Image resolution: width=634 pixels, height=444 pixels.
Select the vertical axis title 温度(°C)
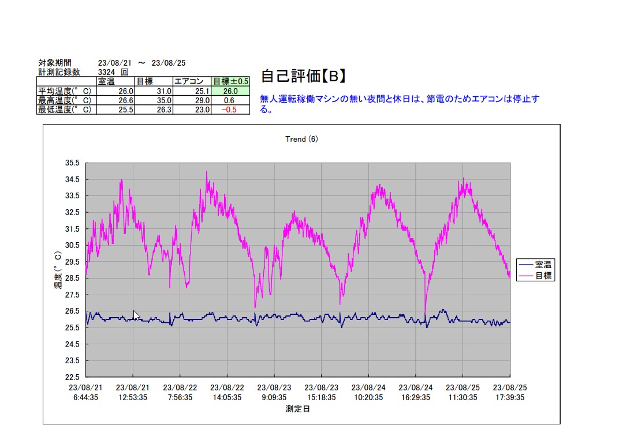pyautogui.click(x=58, y=270)
